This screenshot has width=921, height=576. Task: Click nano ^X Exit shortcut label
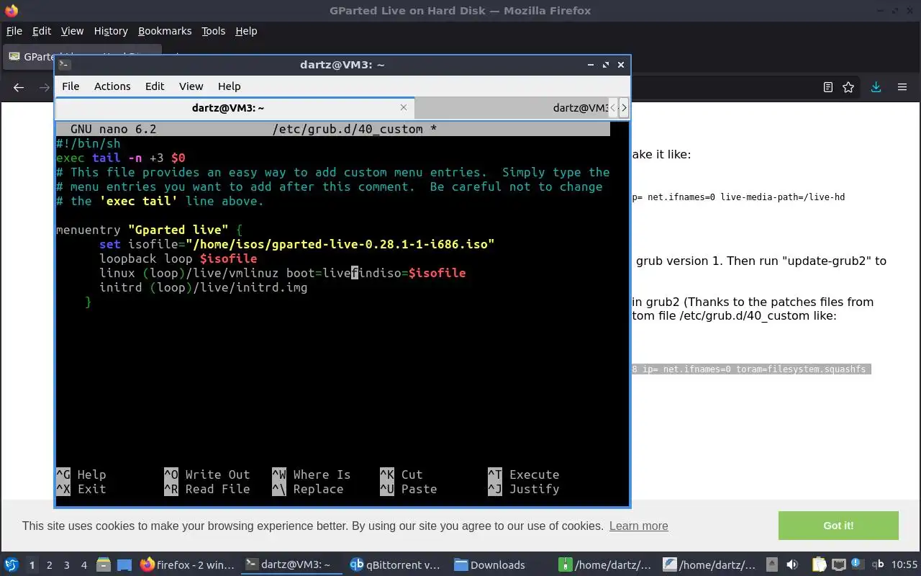[x=81, y=489]
